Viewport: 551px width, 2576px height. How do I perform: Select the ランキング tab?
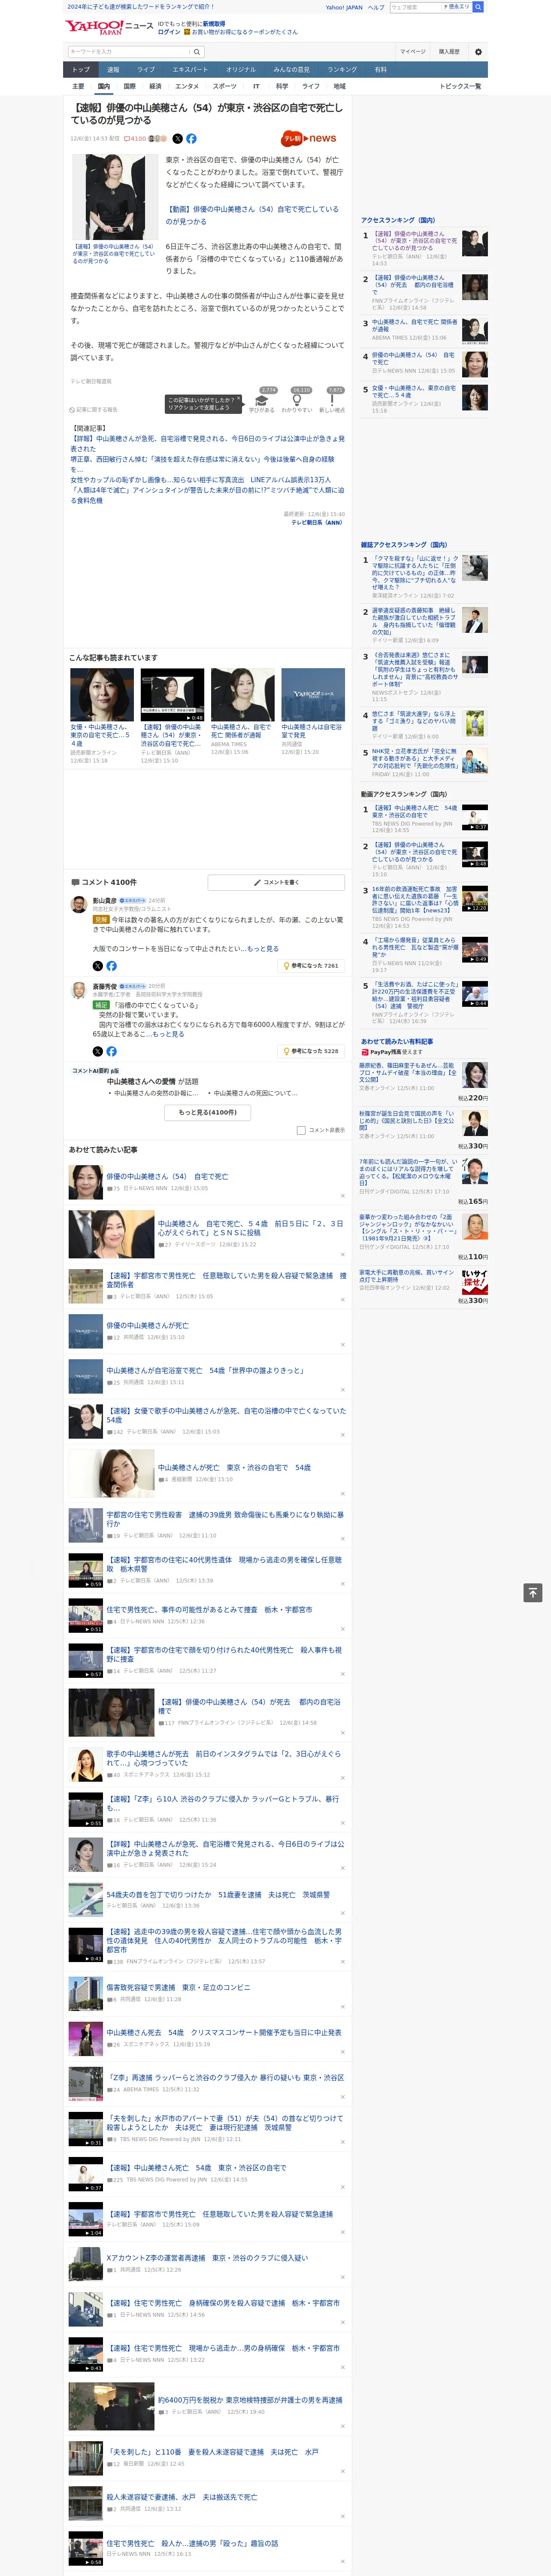342,70
